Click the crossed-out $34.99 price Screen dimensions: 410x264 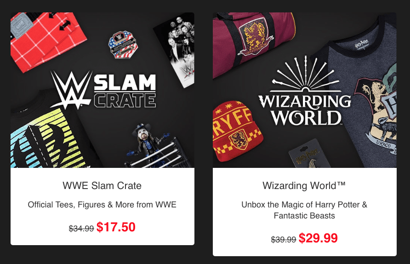point(81,229)
